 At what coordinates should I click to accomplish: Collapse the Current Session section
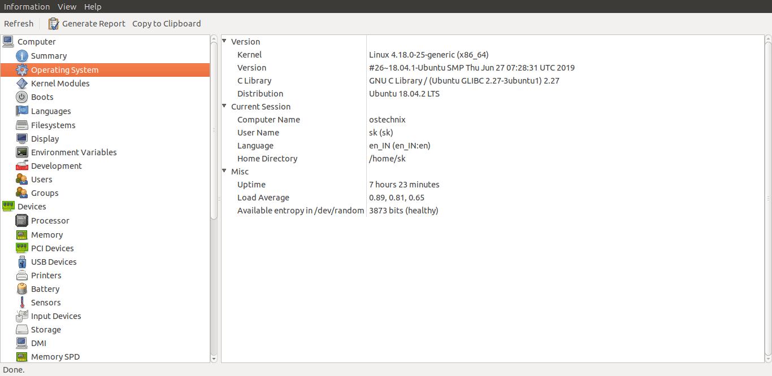point(224,106)
